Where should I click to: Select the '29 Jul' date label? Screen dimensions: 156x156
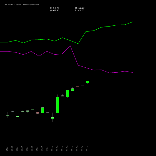click(47, 149)
